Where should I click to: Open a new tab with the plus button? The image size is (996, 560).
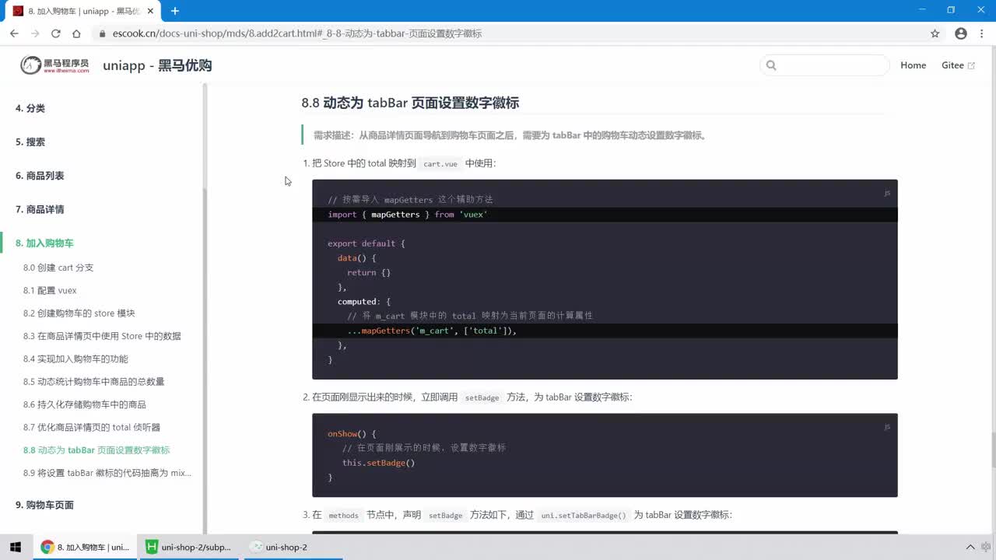[175, 11]
